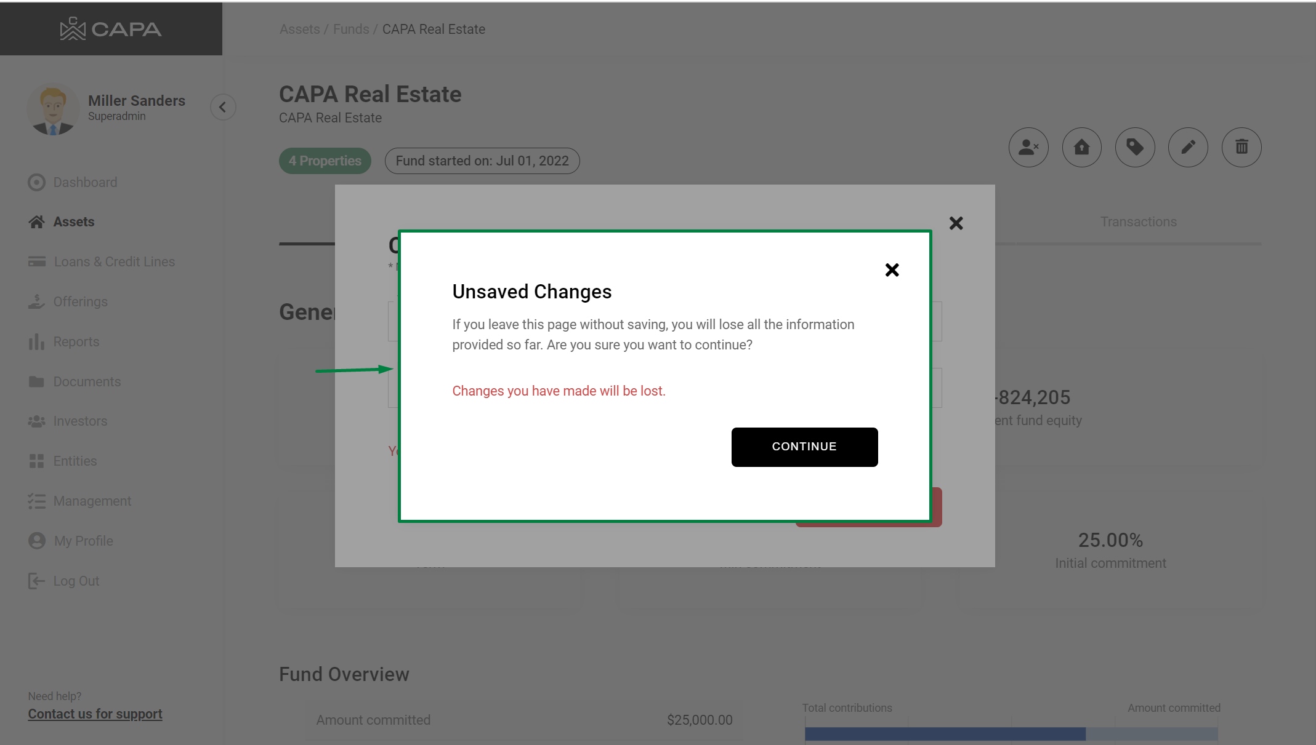This screenshot has height=745, width=1316.
Task: Click the CONTINUE button in dialog
Action: tap(804, 447)
